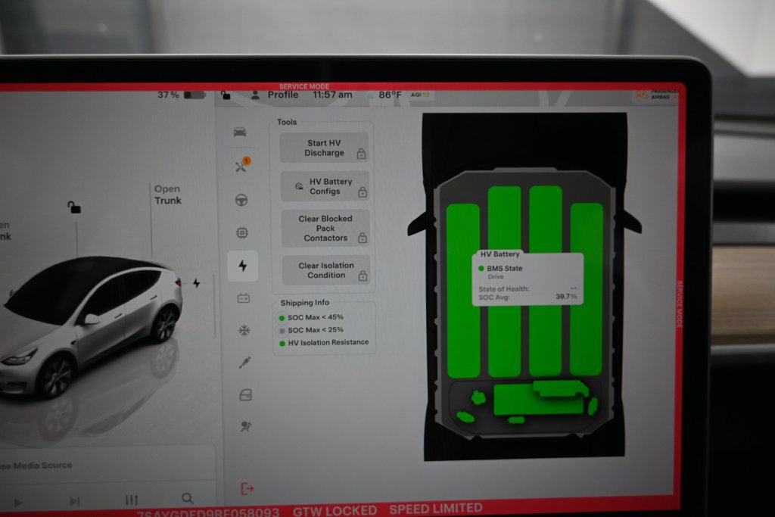Run Clear Blocked Pack Contactors
The height and width of the screenshot is (517, 775).
325,229
